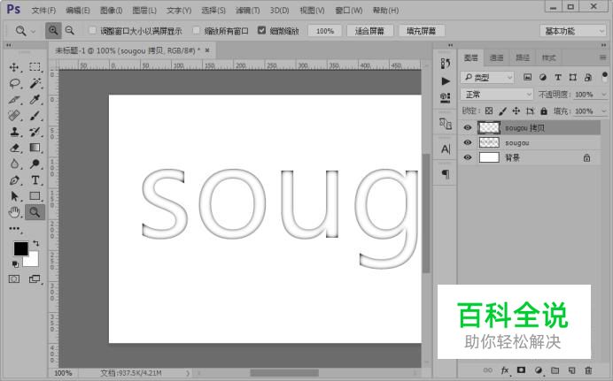Reset default foreground and background colors

click(15, 264)
